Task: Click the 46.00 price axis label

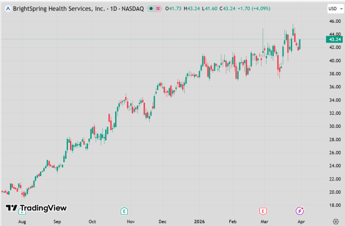Action: click(334, 21)
